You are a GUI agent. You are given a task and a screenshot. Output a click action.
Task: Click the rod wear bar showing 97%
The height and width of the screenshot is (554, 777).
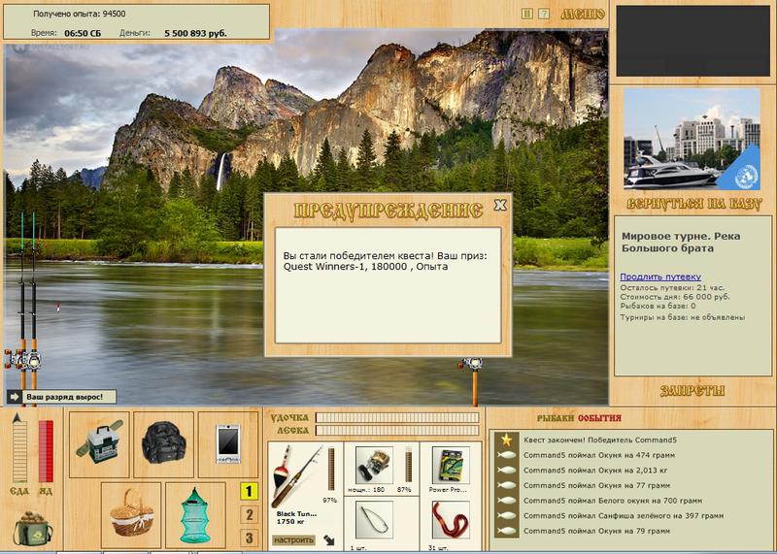(330, 470)
